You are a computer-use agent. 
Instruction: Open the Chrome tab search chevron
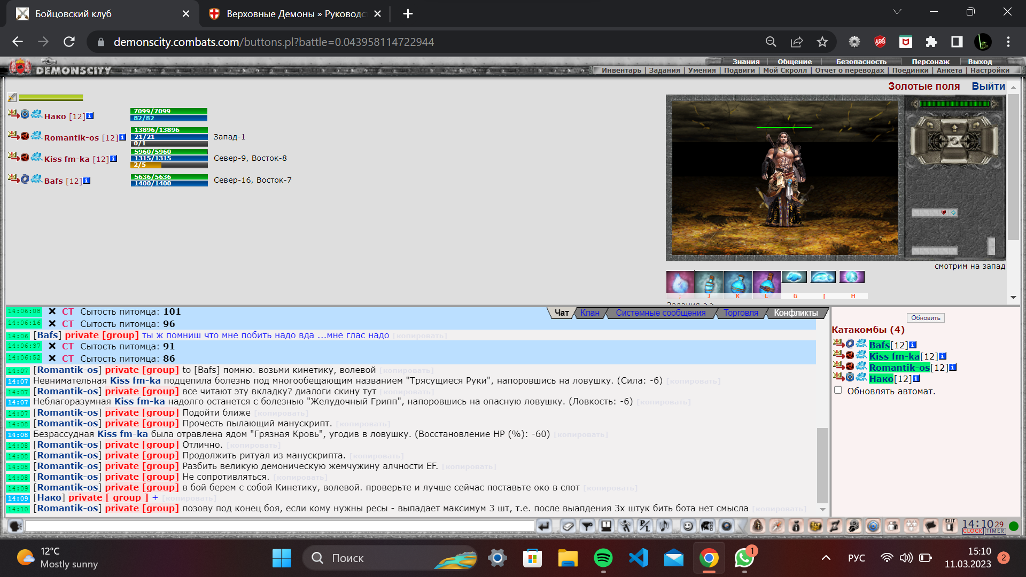[897, 12]
